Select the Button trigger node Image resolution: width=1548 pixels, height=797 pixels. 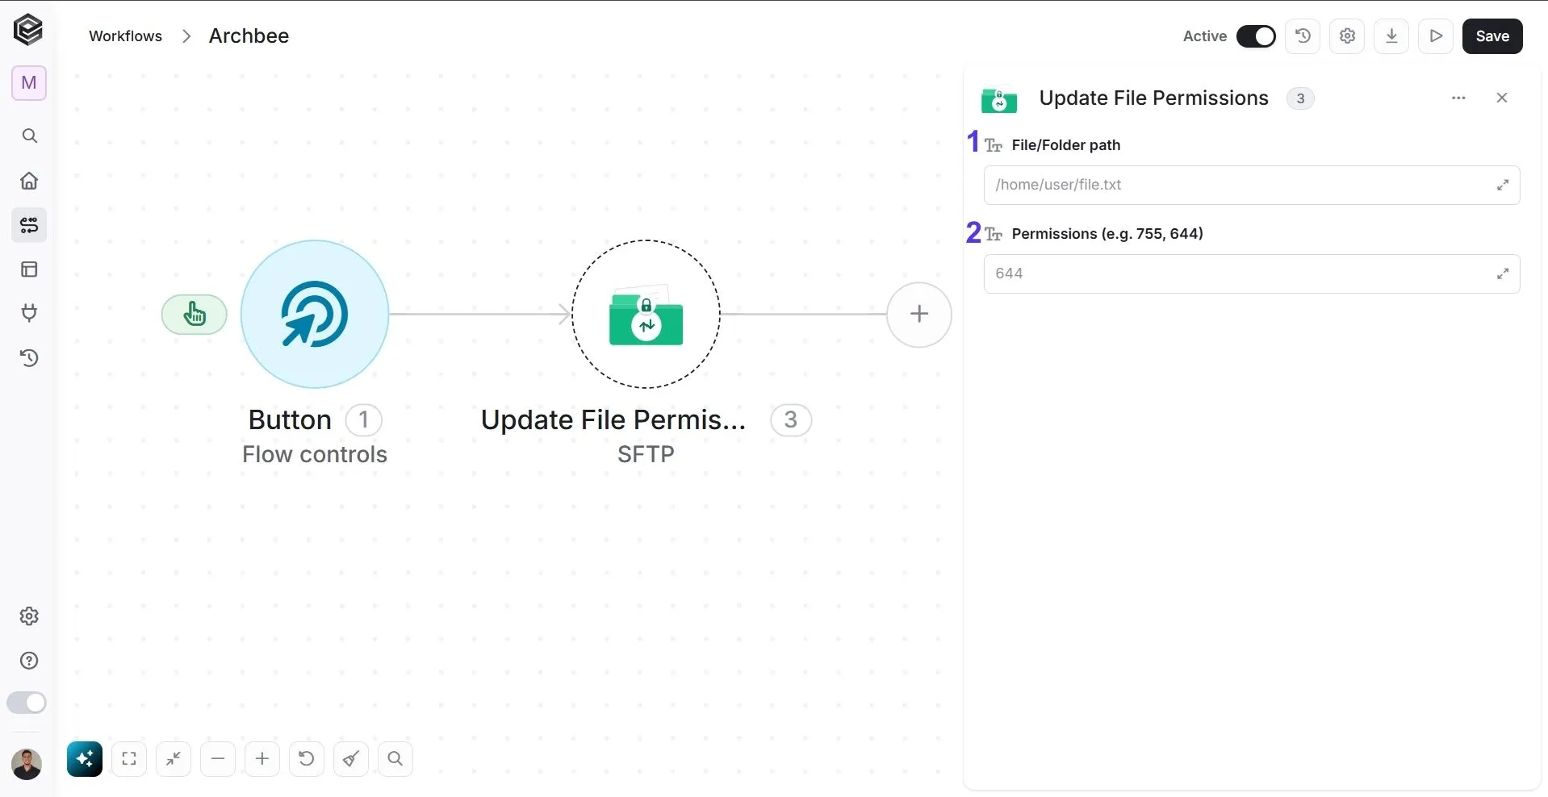coord(315,314)
